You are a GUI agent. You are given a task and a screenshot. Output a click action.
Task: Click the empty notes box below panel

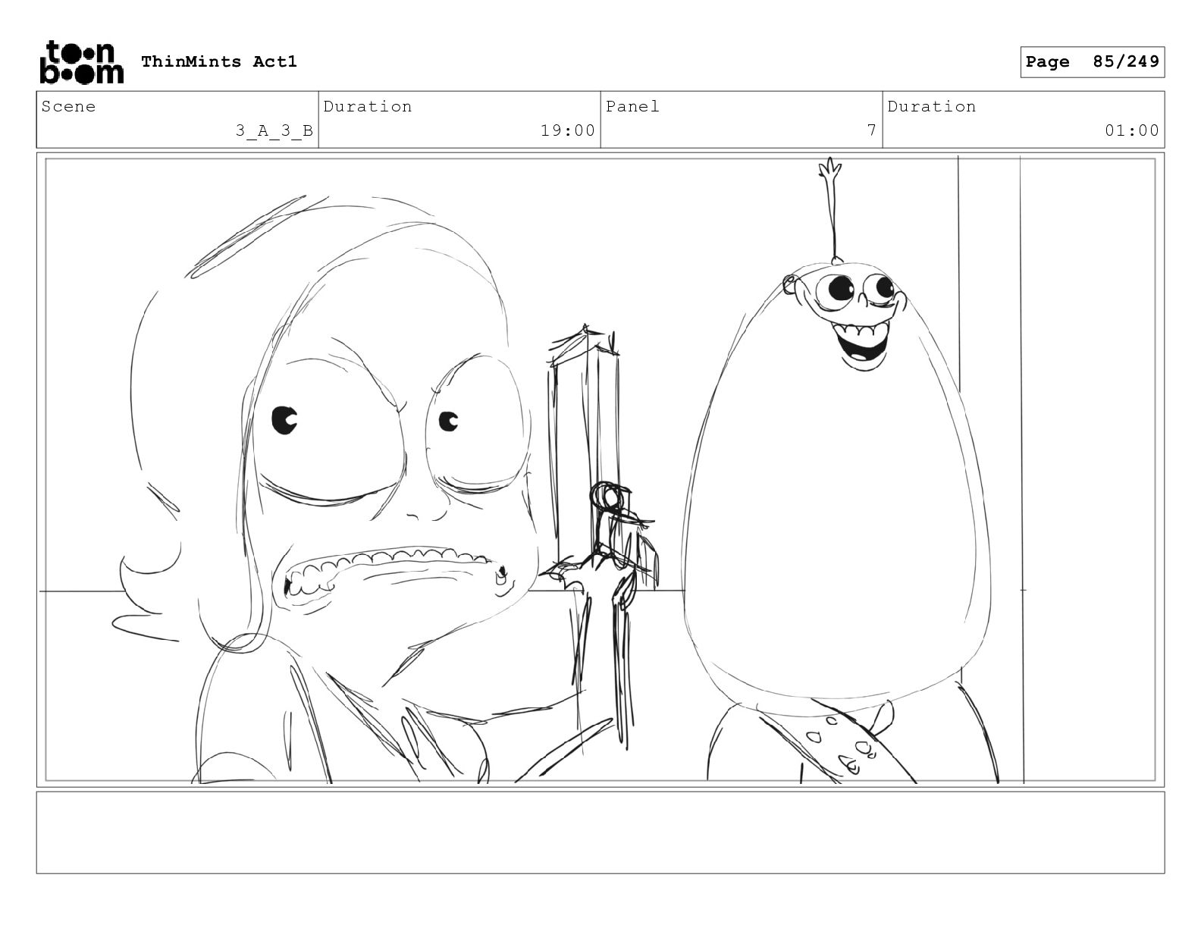coord(600,832)
